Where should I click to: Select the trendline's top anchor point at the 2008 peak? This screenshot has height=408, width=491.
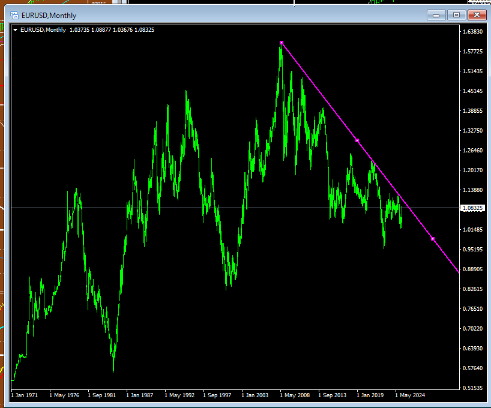click(x=281, y=43)
